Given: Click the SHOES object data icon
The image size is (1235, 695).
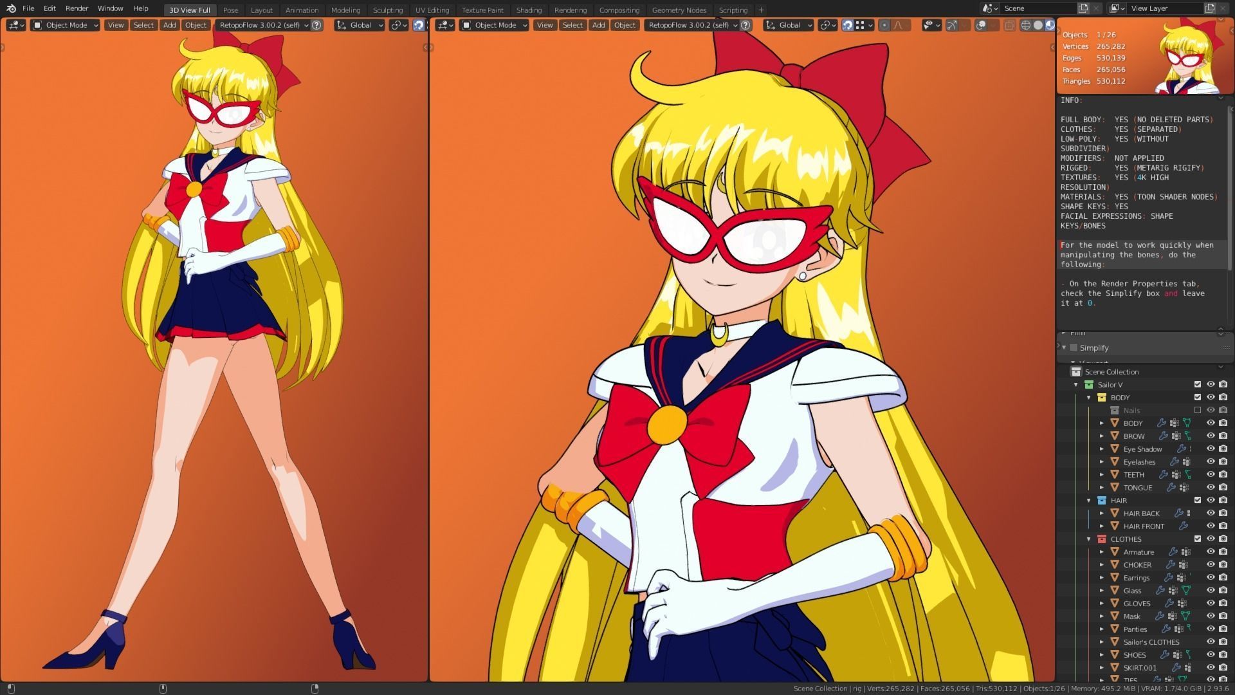Looking at the screenshot, I should coord(1188,655).
